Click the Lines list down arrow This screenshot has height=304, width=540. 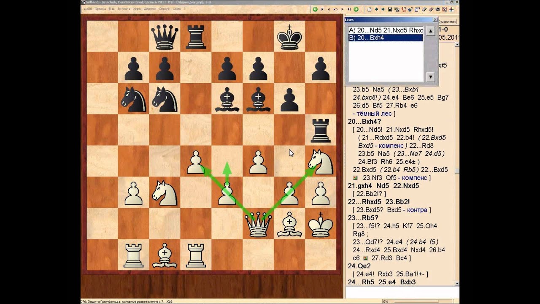click(x=430, y=77)
